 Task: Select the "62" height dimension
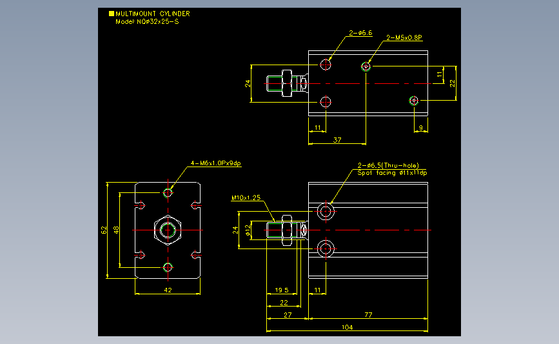coord(104,230)
